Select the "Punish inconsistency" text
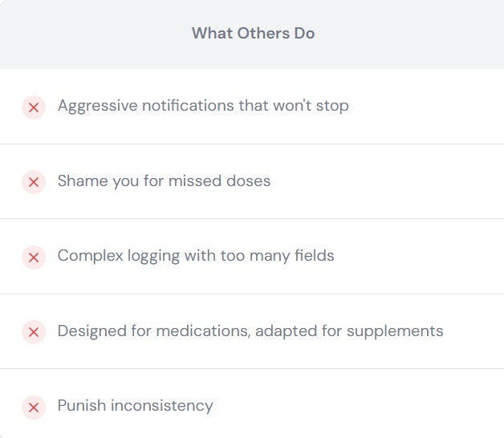Image resolution: width=504 pixels, height=438 pixels. tap(135, 406)
